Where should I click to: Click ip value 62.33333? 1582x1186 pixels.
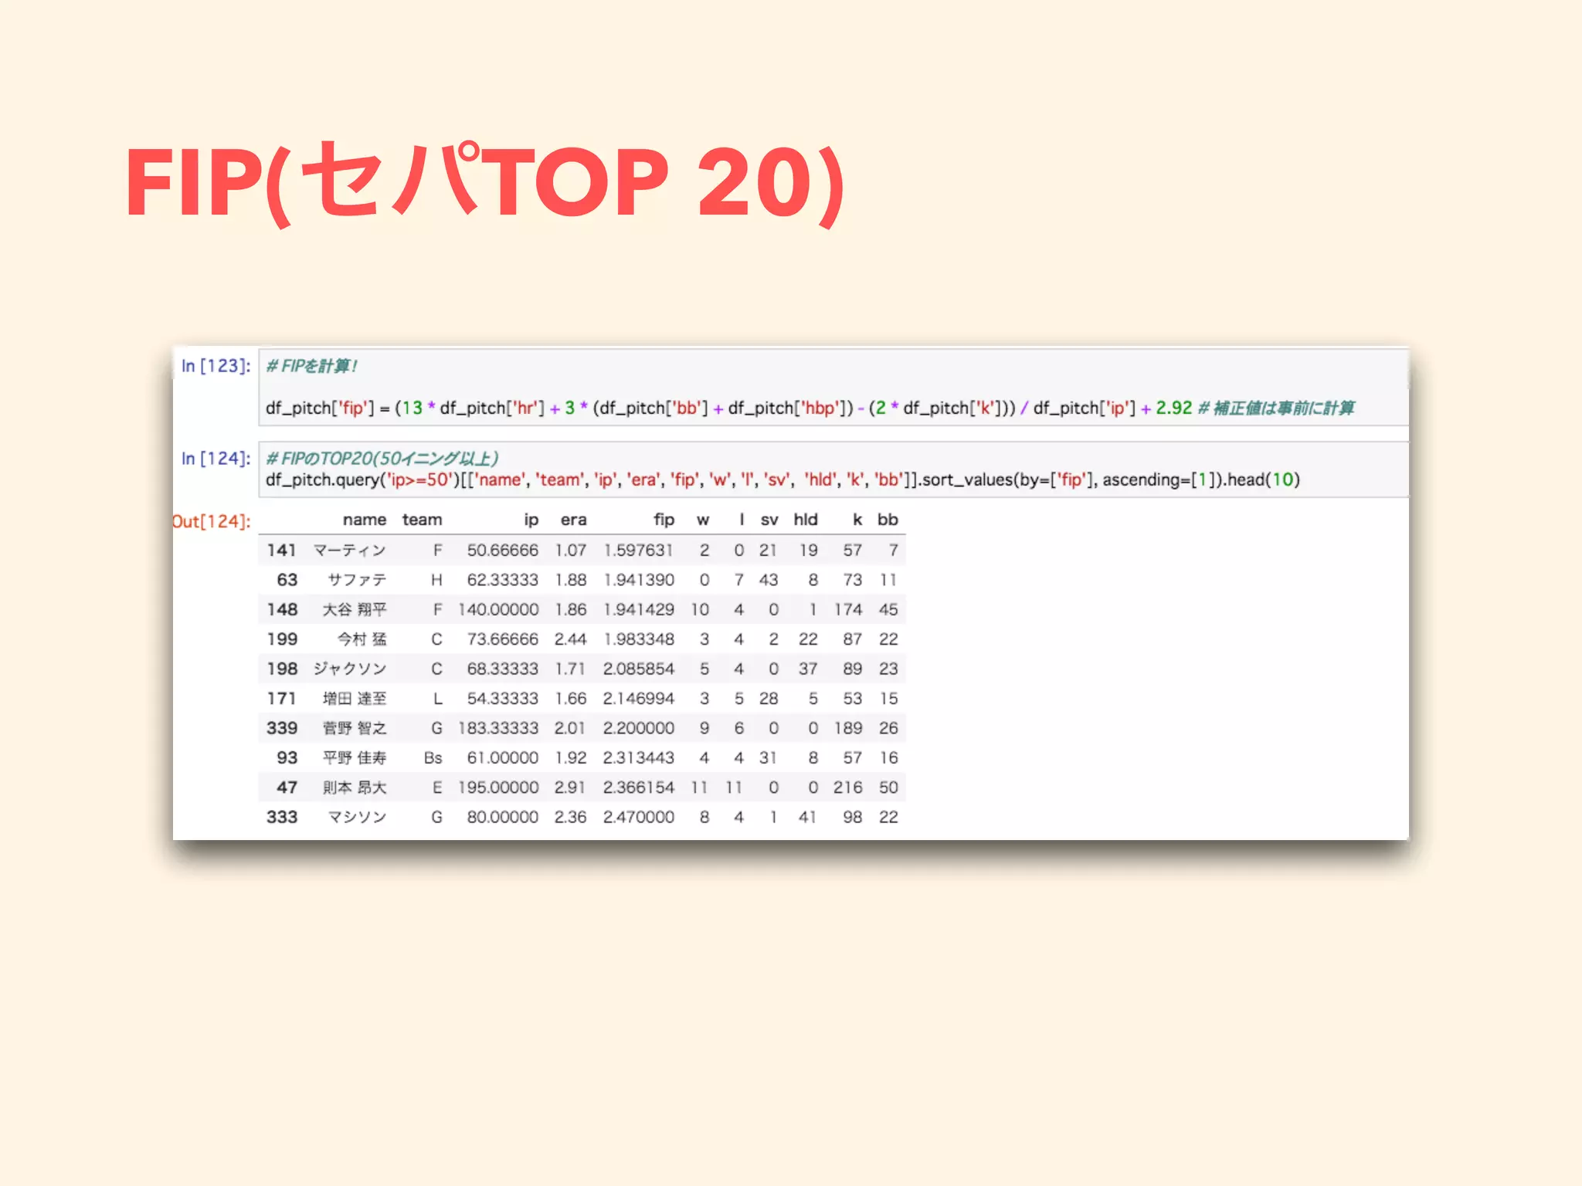click(x=502, y=580)
